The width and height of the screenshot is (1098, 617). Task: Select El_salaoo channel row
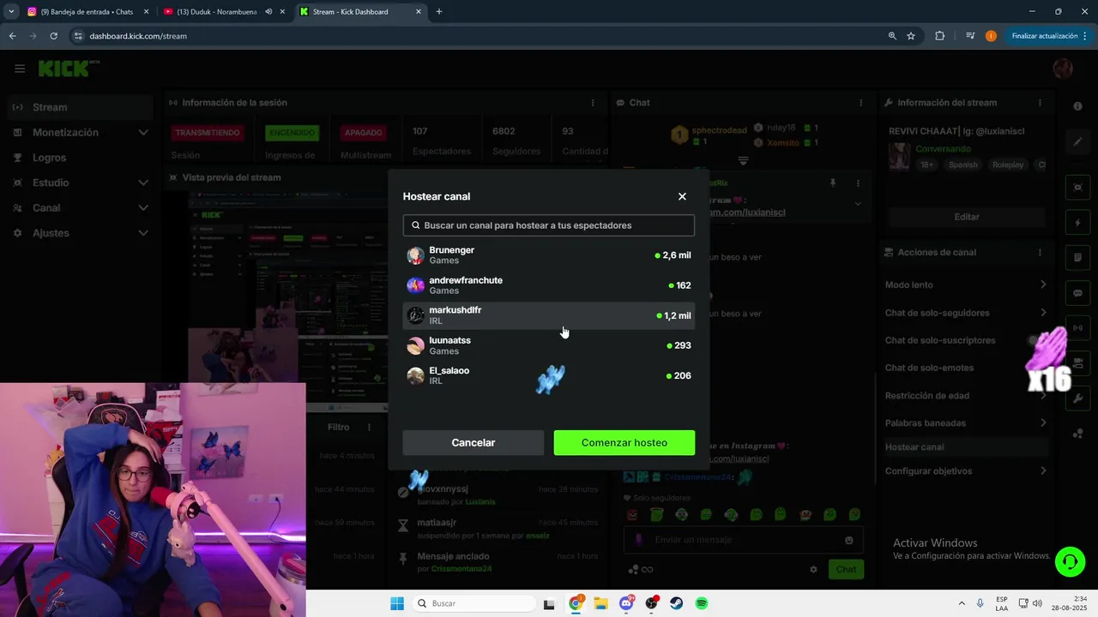point(549,375)
